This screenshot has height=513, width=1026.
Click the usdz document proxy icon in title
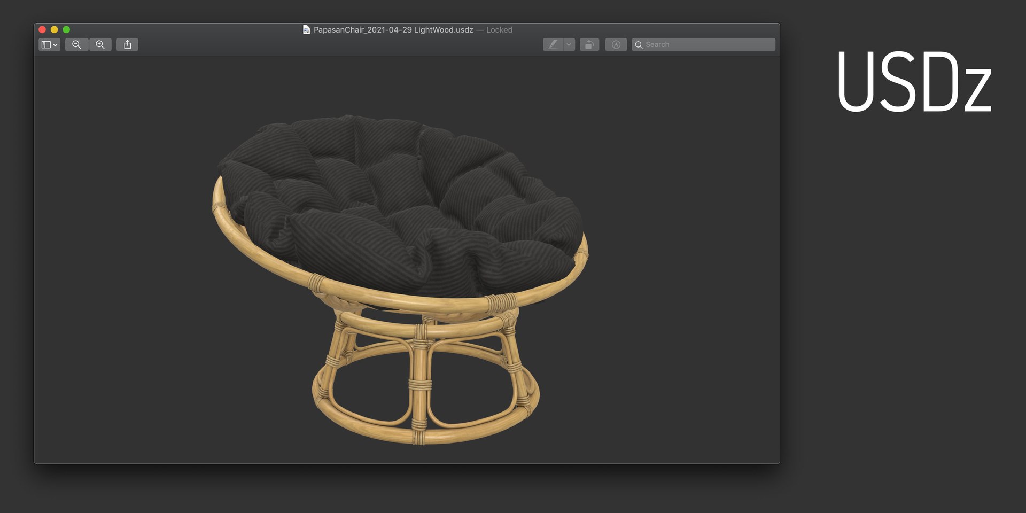point(306,30)
